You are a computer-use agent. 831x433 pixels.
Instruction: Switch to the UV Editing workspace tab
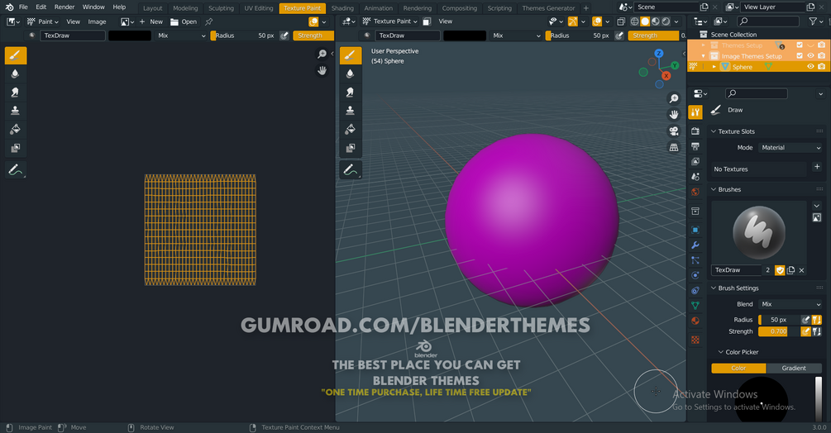click(259, 8)
